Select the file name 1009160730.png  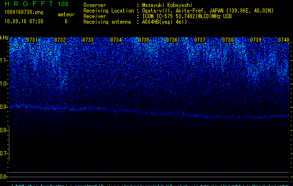24,13
